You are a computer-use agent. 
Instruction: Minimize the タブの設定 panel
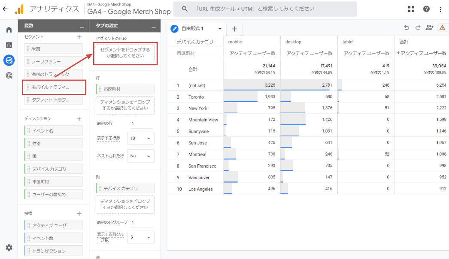click(x=154, y=27)
